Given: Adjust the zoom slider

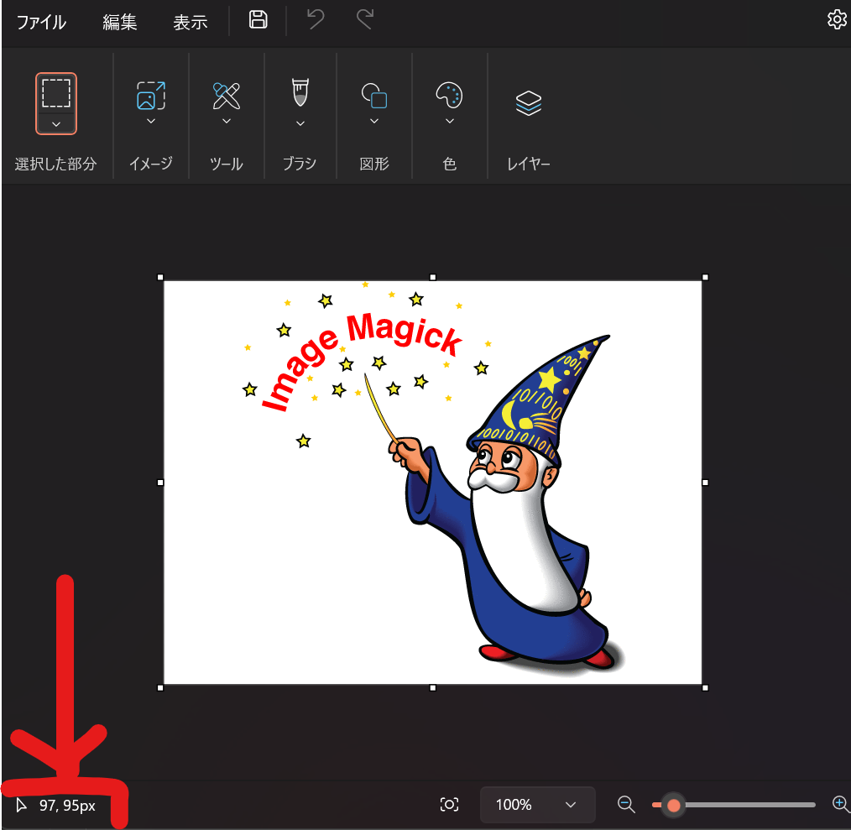Looking at the screenshot, I should [672, 804].
